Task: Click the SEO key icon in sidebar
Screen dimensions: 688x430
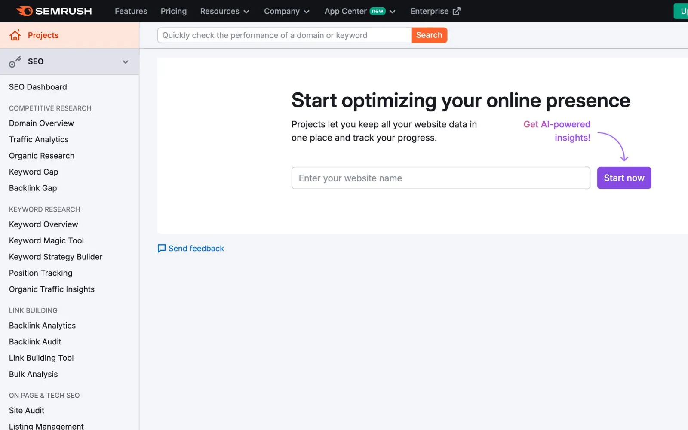Action: pos(15,62)
